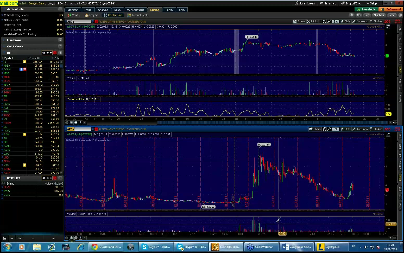This screenshot has width=404, height=253.
Task: Open Chrome Quotes window in taskbar
Action: point(105,247)
